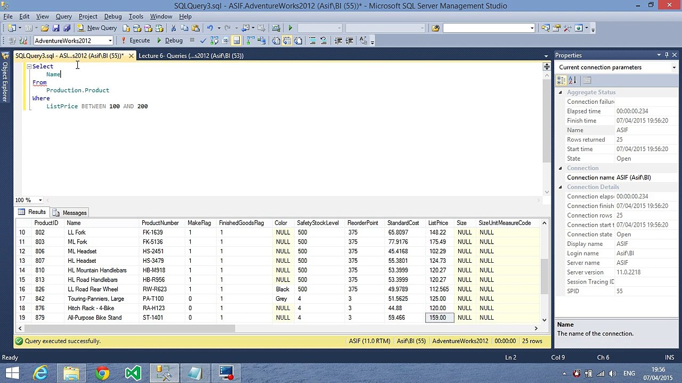The height and width of the screenshot is (383, 682).
Task: Open the Tools menu
Action: point(136,16)
